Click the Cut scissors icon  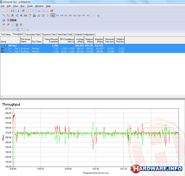click(39, 11)
